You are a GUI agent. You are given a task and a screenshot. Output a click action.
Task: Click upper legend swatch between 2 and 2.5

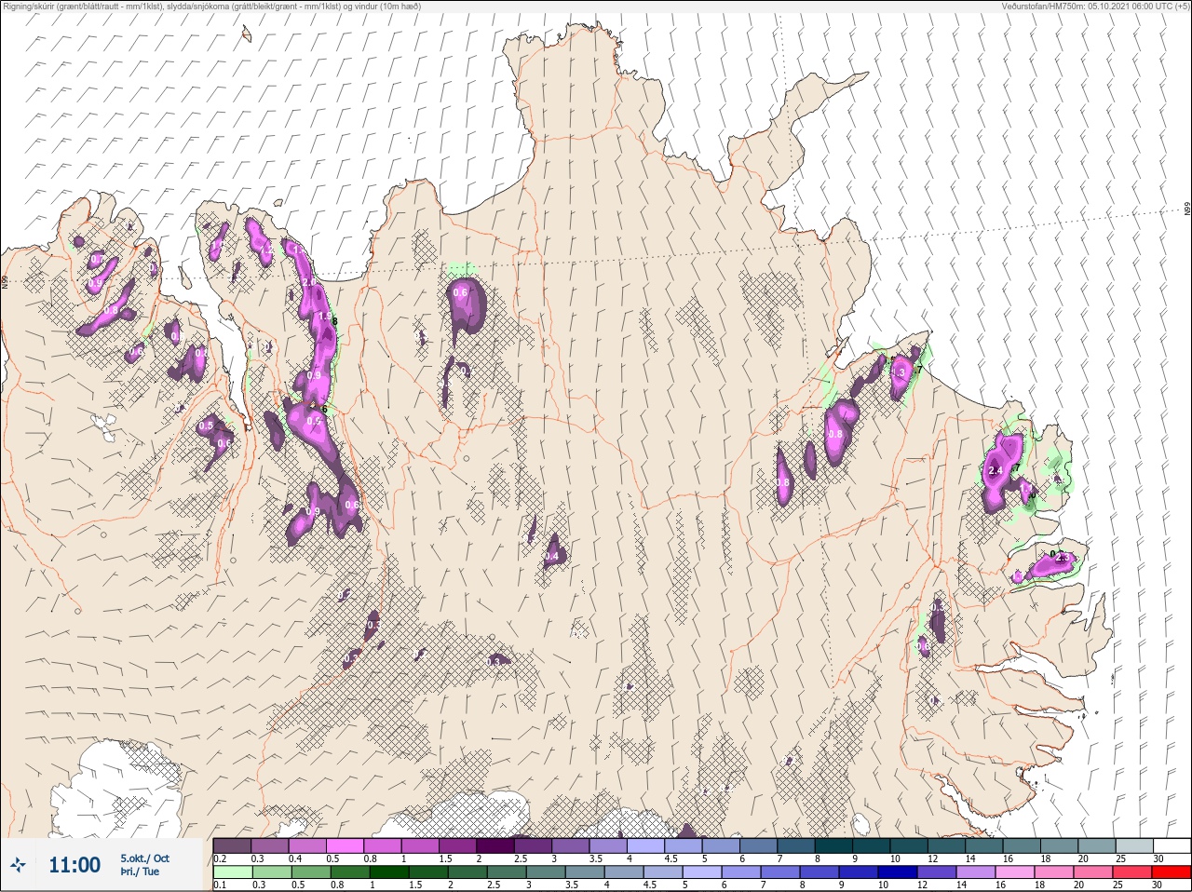(495, 845)
